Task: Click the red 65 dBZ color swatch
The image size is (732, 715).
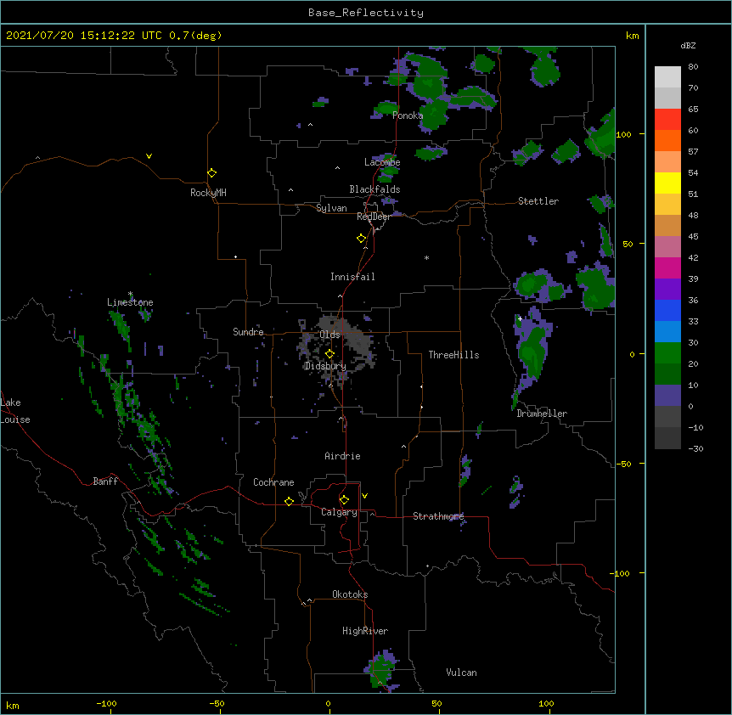Action: [667, 120]
